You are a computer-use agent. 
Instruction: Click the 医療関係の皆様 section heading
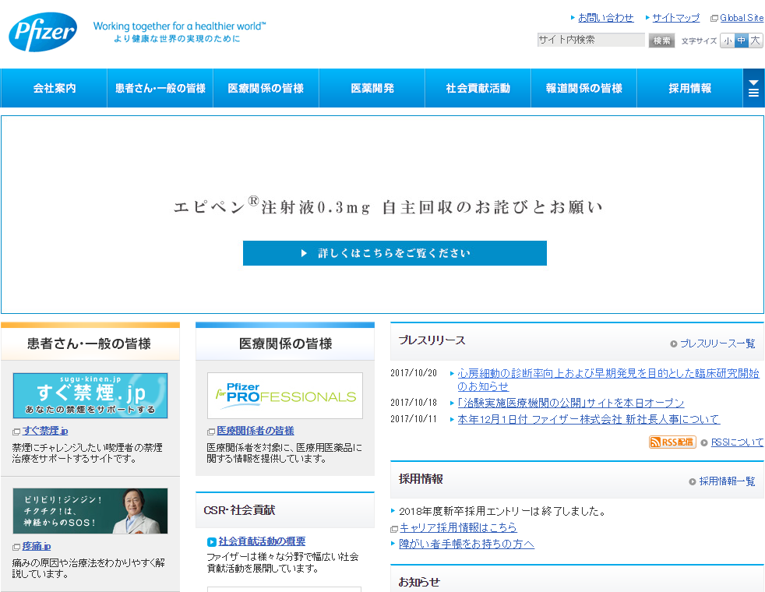click(x=285, y=344)
